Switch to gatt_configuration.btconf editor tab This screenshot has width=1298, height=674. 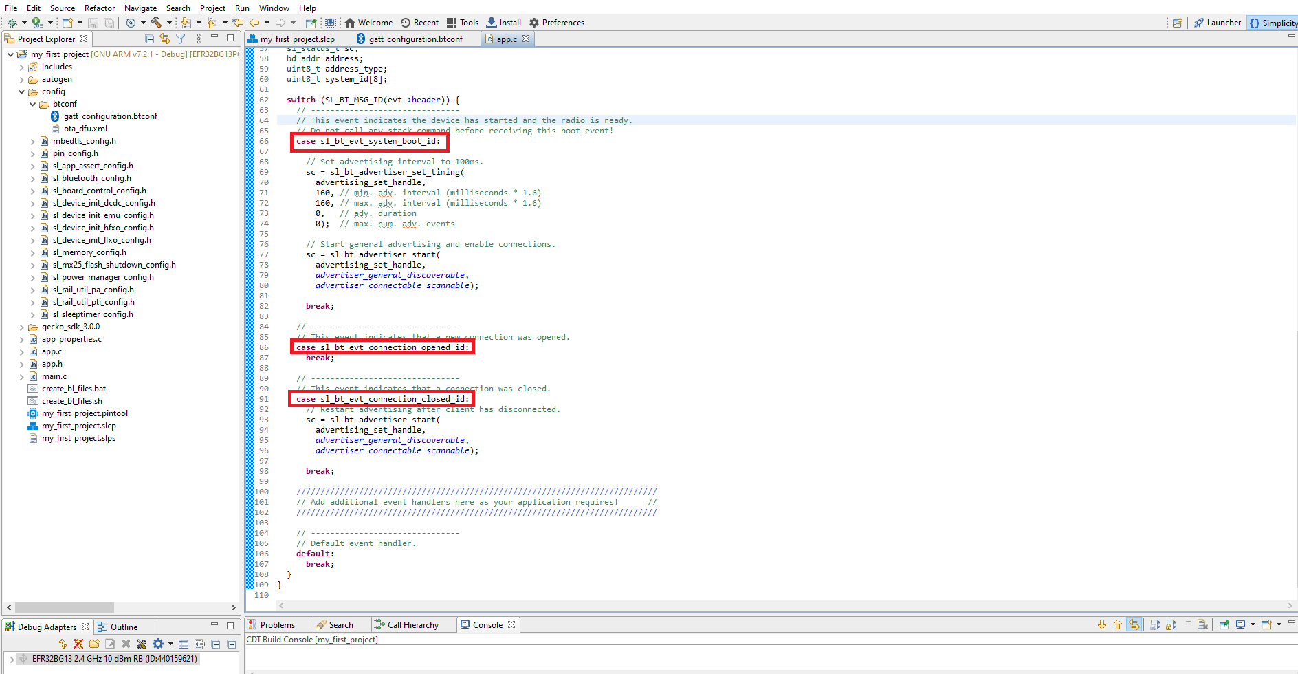coord(415,39)
